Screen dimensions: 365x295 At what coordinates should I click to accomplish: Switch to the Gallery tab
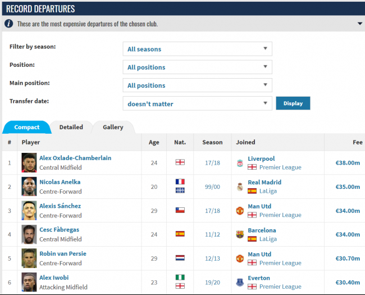click(113, 127)
